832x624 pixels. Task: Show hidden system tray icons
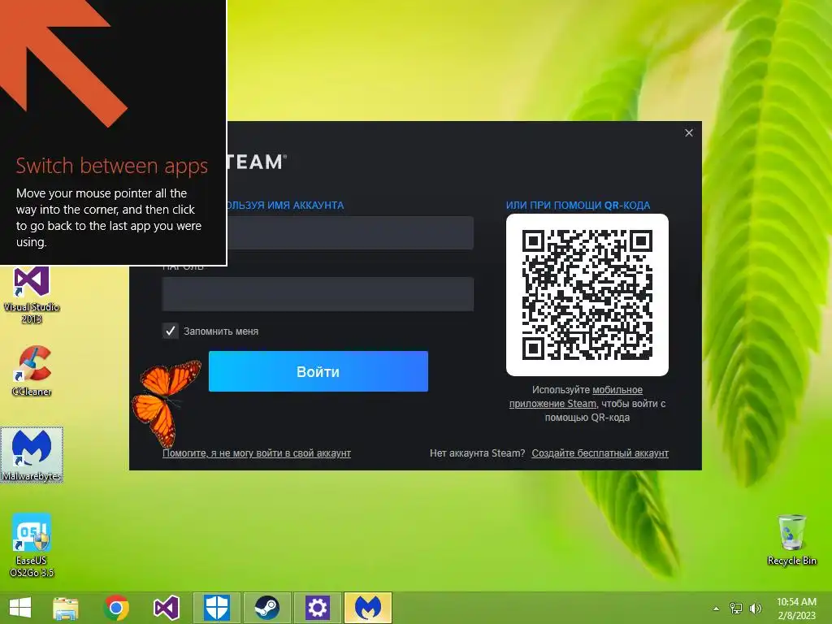click(717, 609)
